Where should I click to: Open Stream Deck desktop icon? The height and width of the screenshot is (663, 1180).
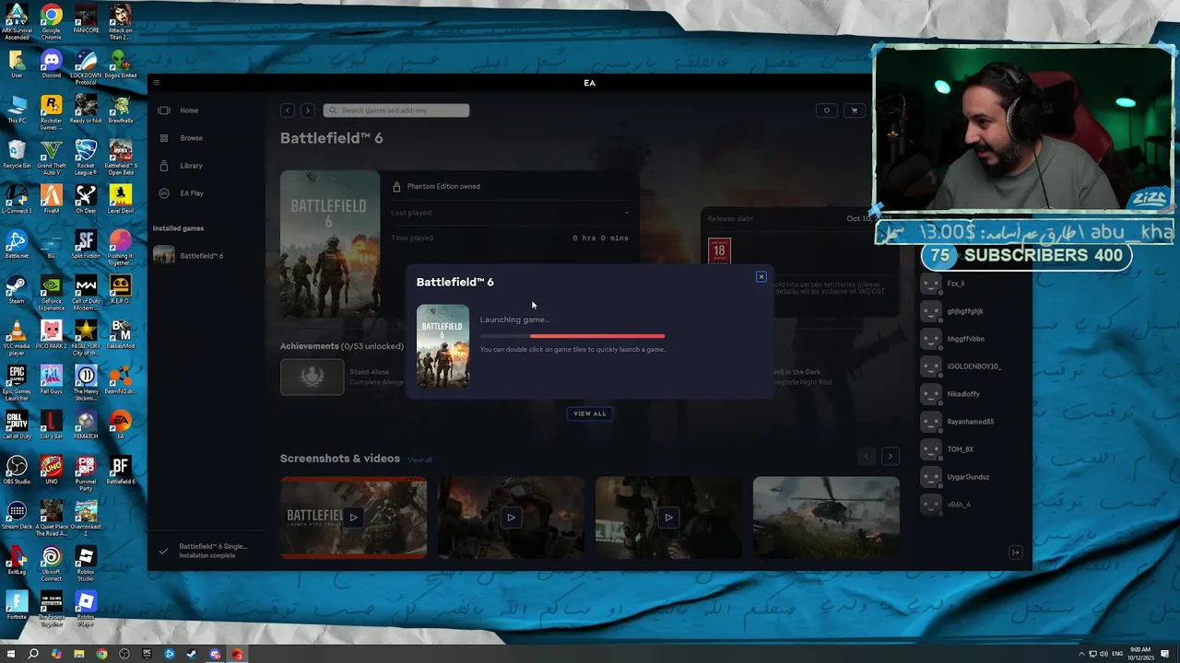coord(17,516)
